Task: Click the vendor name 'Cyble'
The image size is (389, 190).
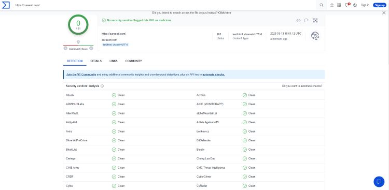Action: tap(70, 186)
